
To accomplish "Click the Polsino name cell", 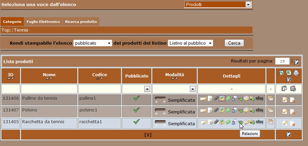I will pos(49,111).
